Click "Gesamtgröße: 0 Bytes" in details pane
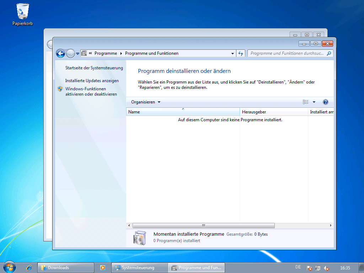364x273 pixels. point(247,234)
